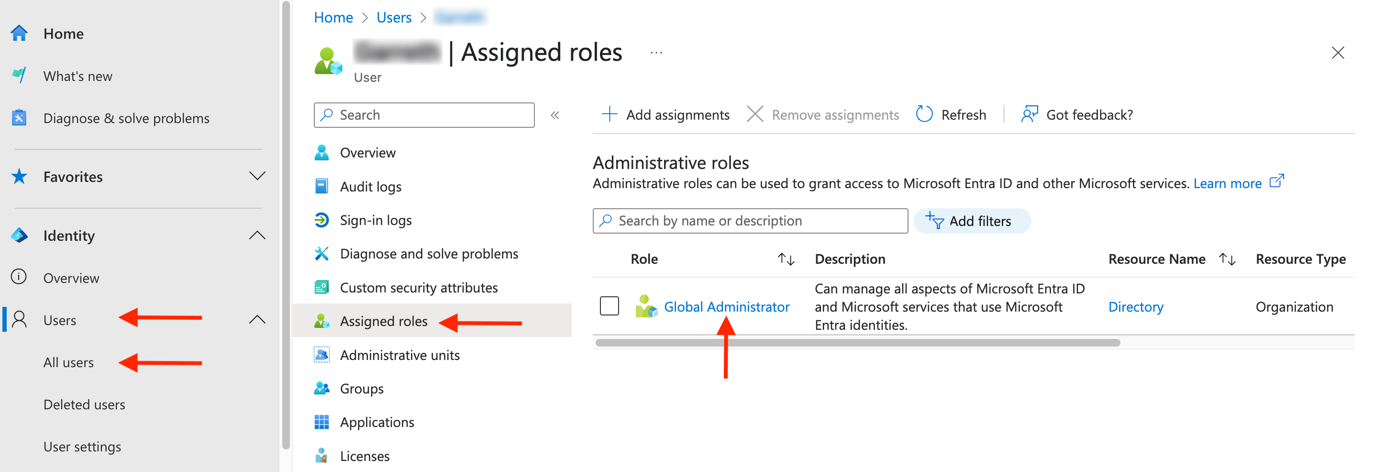Screen dimensions: 1374x472
Task: Click Add assignments button
Action: [x=665, y=114]
